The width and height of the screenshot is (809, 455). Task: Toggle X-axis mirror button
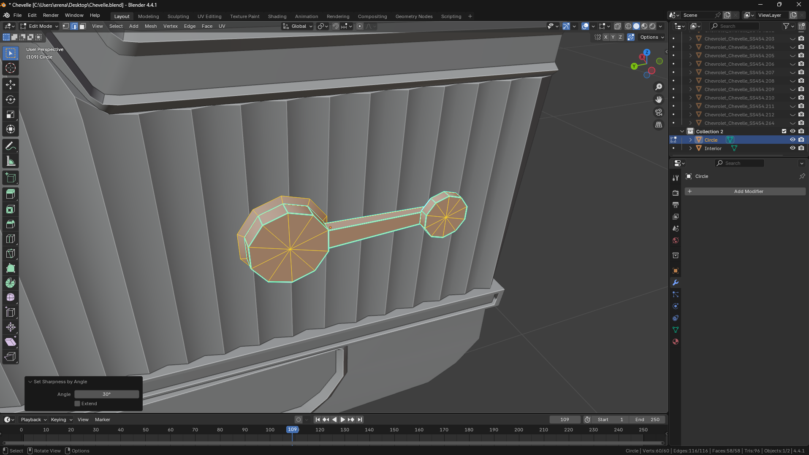click(606, 37)
